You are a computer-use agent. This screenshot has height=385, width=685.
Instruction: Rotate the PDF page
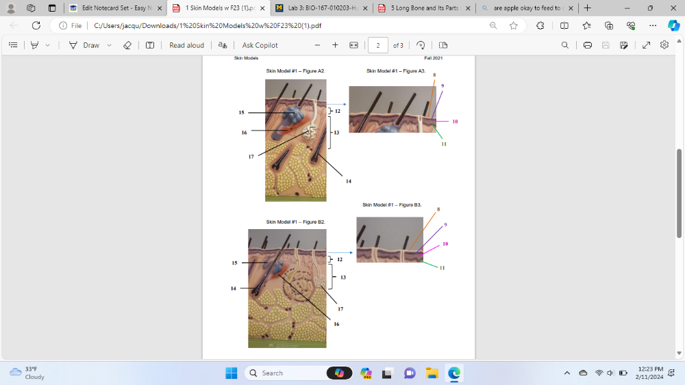(421, 45)
